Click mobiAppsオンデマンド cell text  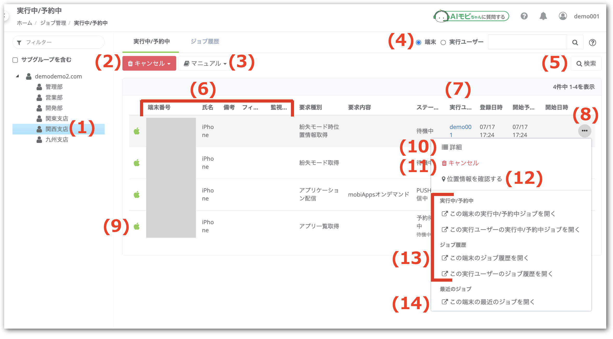[378, 194]
